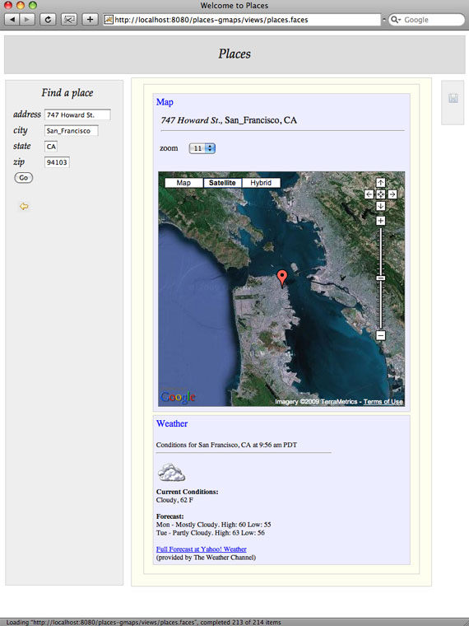Open the Full Forecast at Yahoo! Weather link
The image size is (469, 626).
(202, 549)
